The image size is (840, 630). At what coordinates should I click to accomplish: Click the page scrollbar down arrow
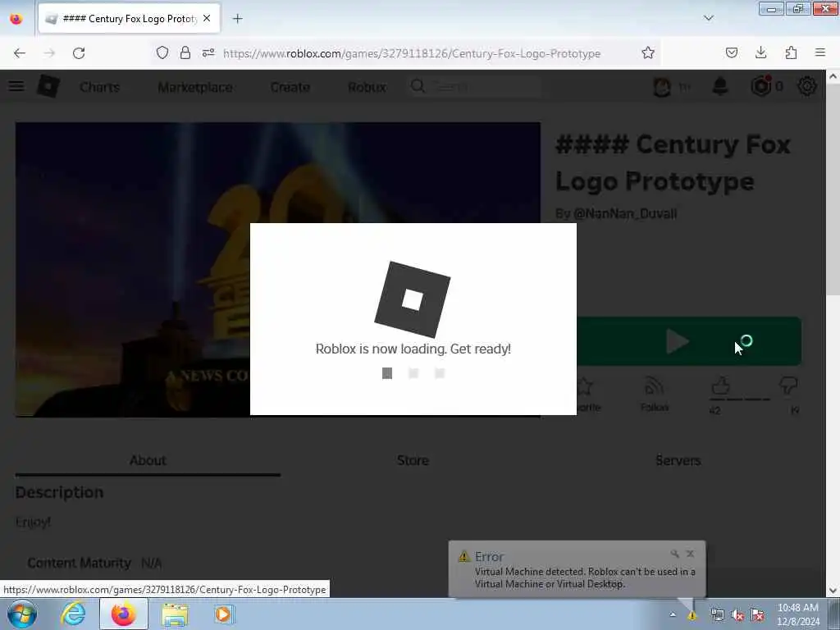[x=833, y=591]
